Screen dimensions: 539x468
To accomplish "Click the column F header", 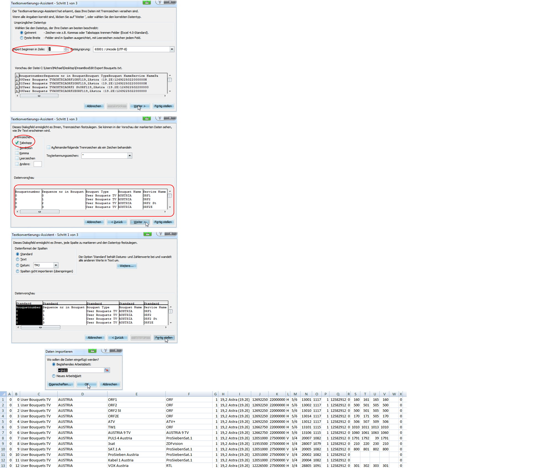I will [189, 394].
